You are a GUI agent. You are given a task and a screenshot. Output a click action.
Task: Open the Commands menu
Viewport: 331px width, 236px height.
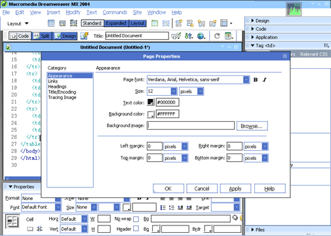115,12
